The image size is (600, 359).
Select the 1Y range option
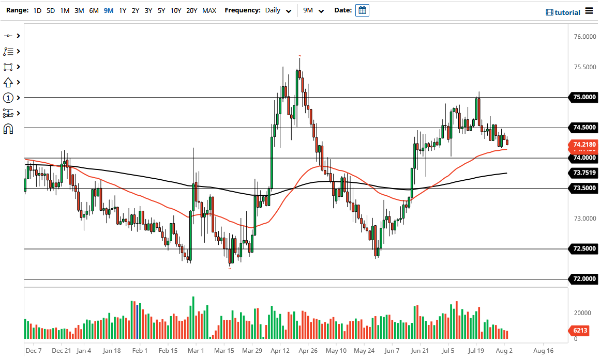tap(123, 10)
